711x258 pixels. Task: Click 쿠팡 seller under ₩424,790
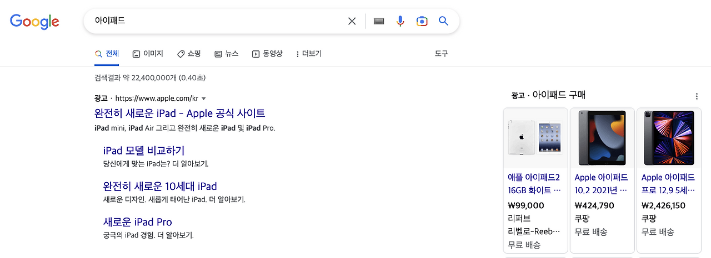(x=582, y=219)
